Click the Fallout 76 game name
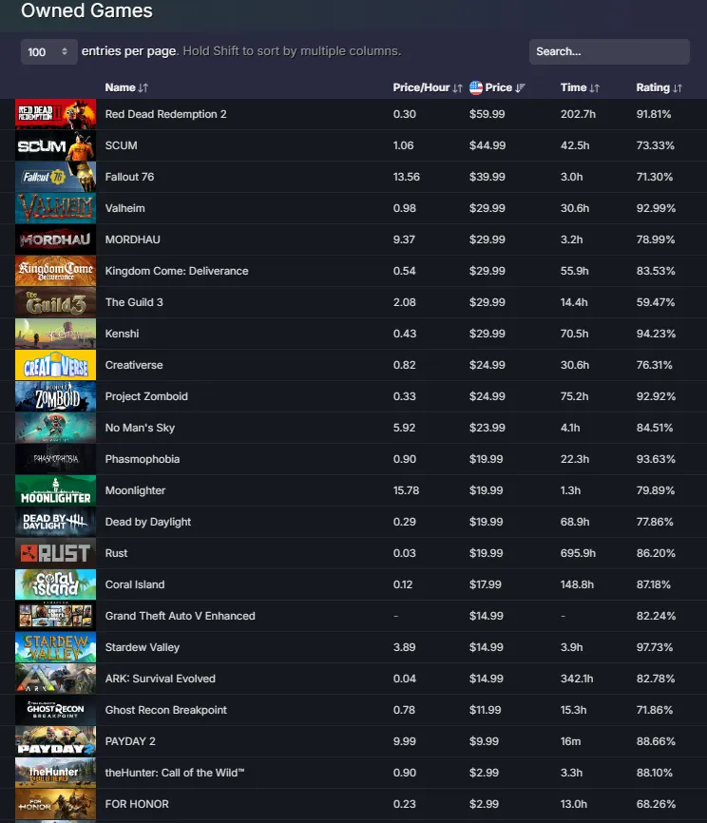This screenshot has height=823, width=707. pos(129,177)
